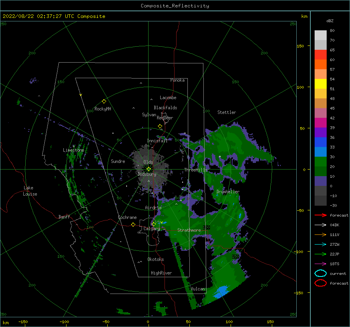Click the orange 111V arrow icon
The image size is (350, 327).
pos(320,234)
